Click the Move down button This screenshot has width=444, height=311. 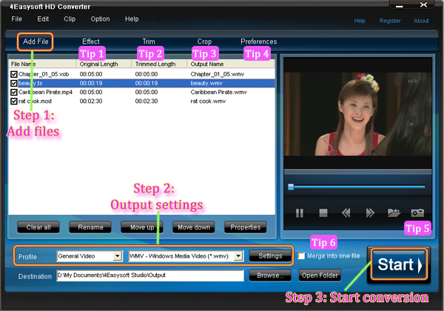pos(194,227)
